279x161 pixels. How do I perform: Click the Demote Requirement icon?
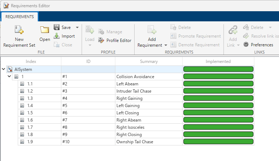pyautogui.click(x=173, y=45)
